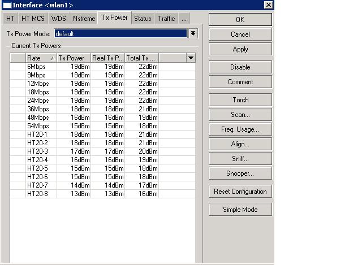Select the HT20-3 rate row
Screen dimensions: 362x265
(103, 151)
